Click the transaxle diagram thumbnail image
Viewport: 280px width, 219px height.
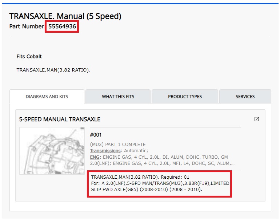52,151
